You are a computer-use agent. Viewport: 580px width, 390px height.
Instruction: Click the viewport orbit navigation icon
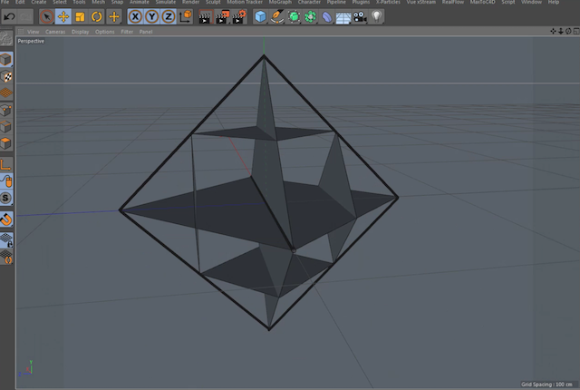(568, 32)
